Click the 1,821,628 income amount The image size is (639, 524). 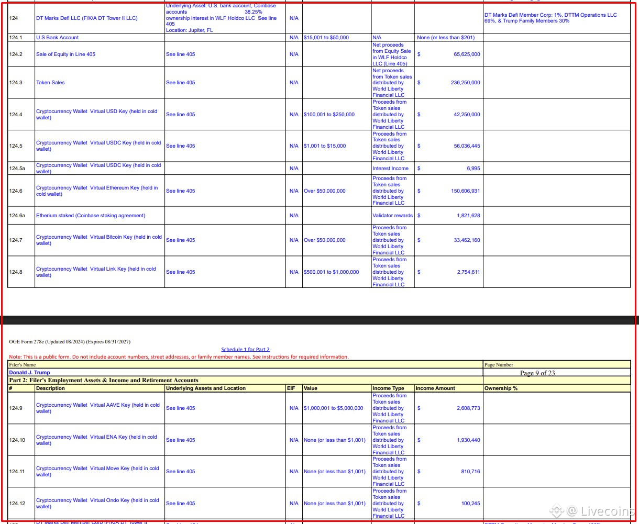[468, 216]
